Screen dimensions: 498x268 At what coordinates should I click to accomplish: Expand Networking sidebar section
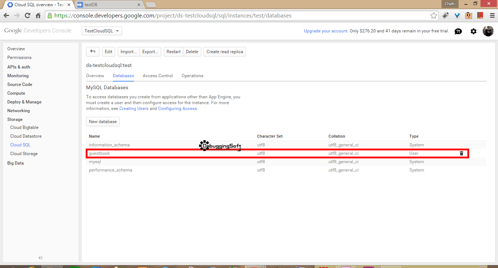19,111
